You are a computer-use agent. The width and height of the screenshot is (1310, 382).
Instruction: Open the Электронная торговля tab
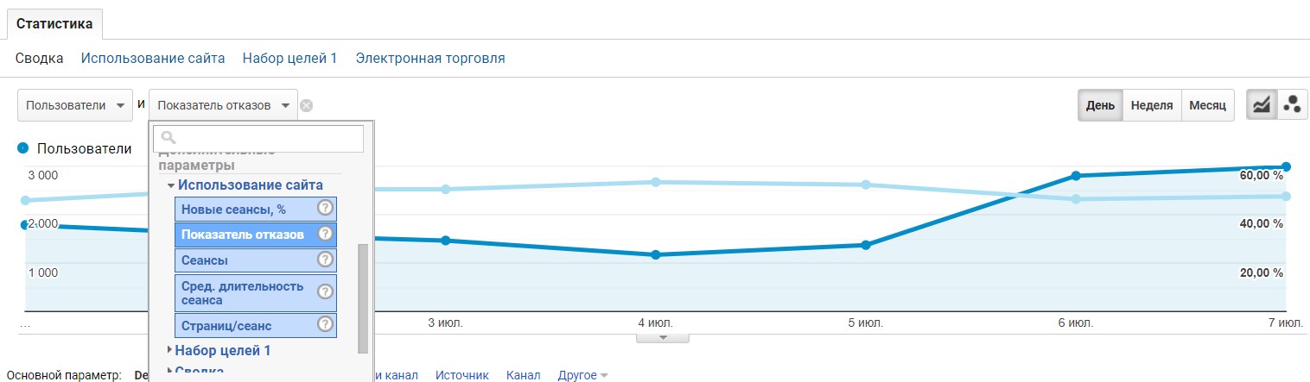coord(430,59)
